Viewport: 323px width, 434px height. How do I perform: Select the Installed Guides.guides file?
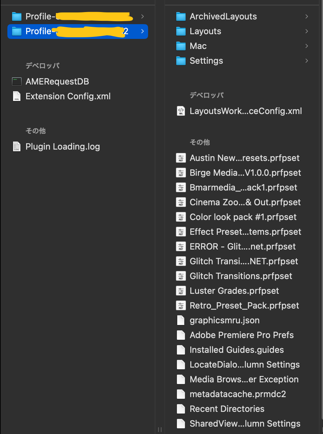(x=237, y=350)
